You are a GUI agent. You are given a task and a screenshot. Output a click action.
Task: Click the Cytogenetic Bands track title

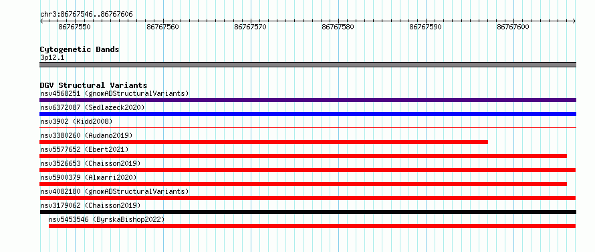(80, 49)
